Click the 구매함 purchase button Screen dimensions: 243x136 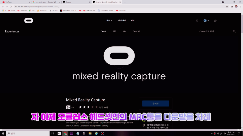click(x=156, y=103)
